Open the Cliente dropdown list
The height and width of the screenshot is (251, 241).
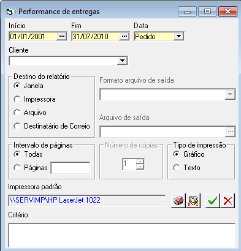pyautogui.click(x=122, y=61)
